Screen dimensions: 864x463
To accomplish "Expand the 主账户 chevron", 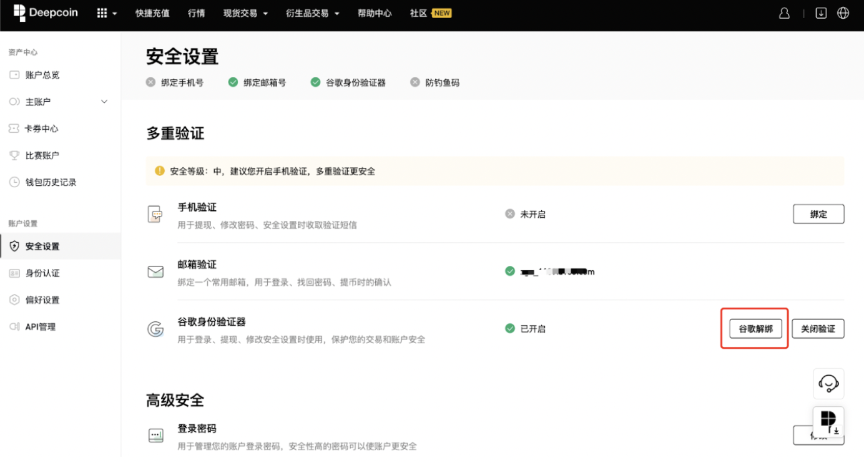I will (x=104, y=102).
